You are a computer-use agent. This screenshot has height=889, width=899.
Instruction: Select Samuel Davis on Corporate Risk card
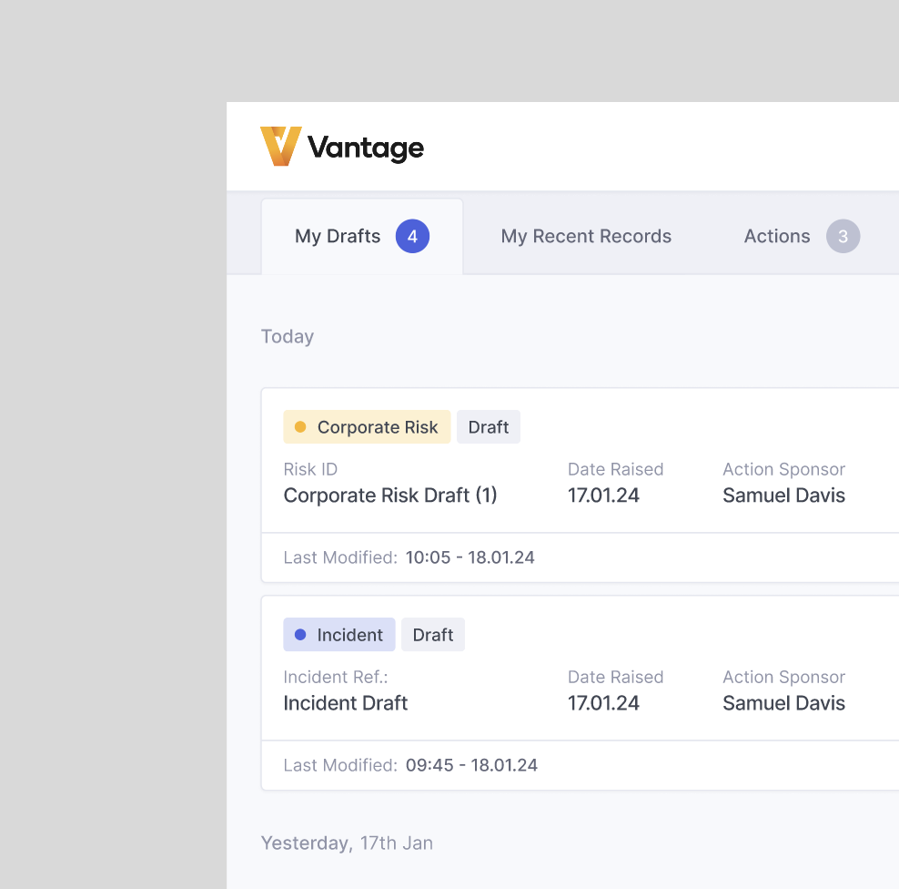click(x=783, y=496)
